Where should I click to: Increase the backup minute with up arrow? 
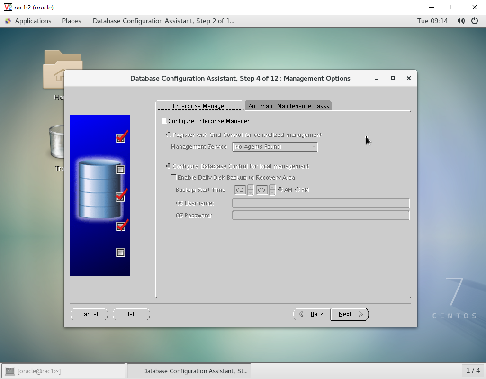(272, 187)
